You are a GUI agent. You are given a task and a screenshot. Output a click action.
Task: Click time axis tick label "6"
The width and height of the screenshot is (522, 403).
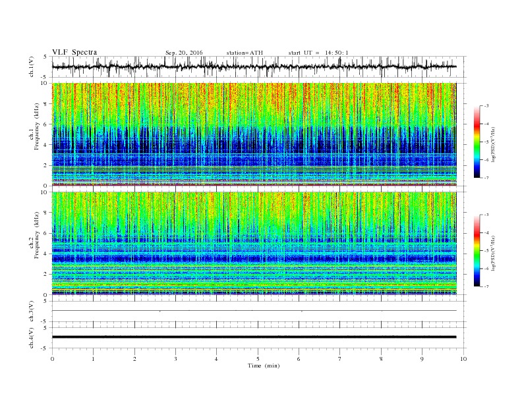click(299, 359)
